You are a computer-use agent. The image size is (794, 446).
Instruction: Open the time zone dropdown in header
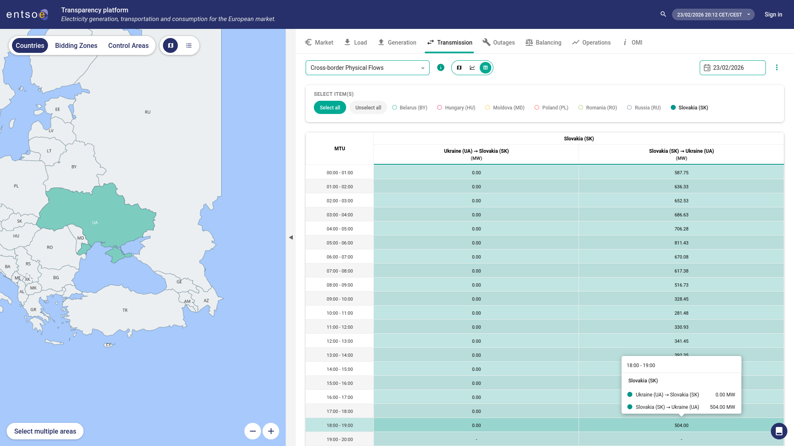pos(713,14)
